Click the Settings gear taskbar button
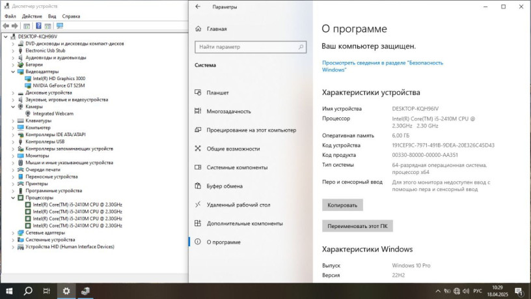Screen dimensions: 531x299 (x=66, y=291)
